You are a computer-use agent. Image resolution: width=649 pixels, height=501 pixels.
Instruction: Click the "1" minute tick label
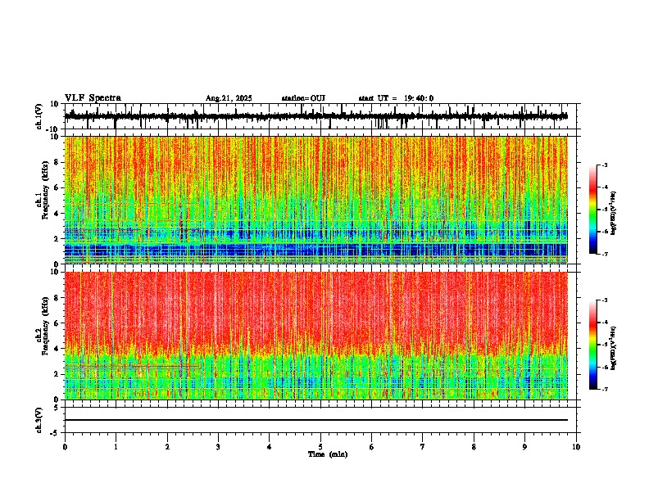[116, 447]
